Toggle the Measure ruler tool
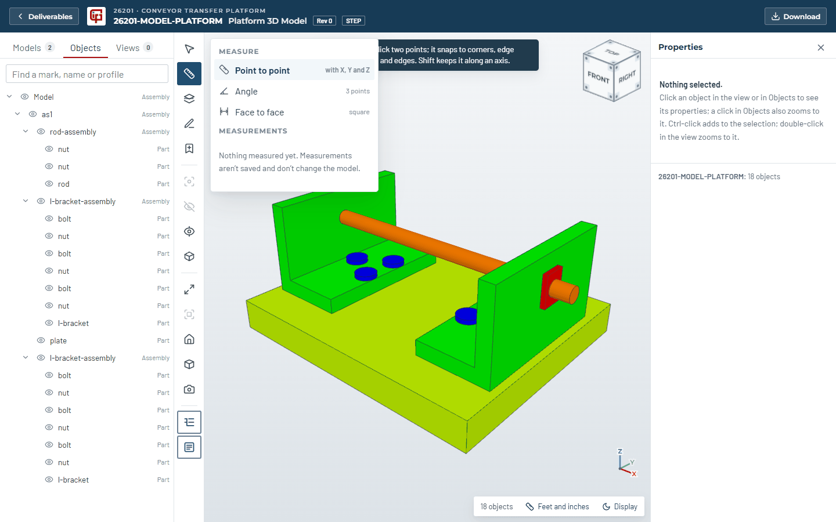The height and width of the screenshot is (522, 836). click(189, 74)
